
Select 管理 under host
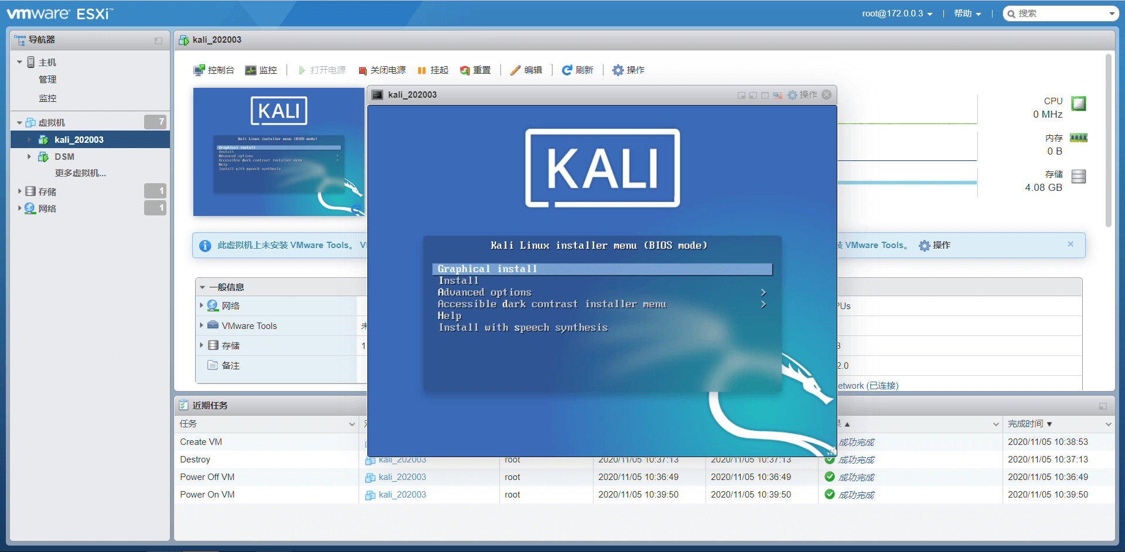click(47, 80)
